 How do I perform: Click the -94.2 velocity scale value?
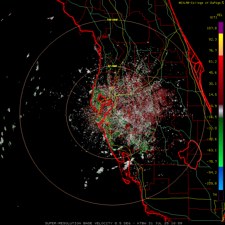(212, 172)
